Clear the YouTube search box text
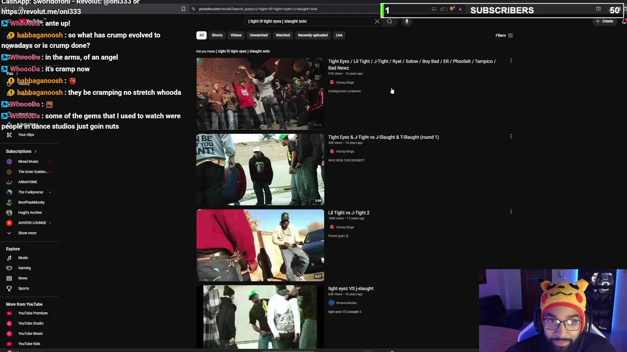 pos(377,22)
